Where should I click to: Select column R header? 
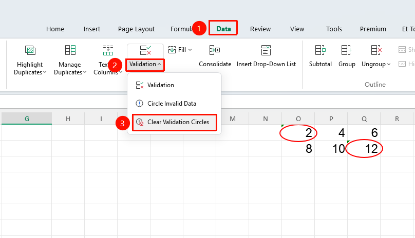coord(397,118)
